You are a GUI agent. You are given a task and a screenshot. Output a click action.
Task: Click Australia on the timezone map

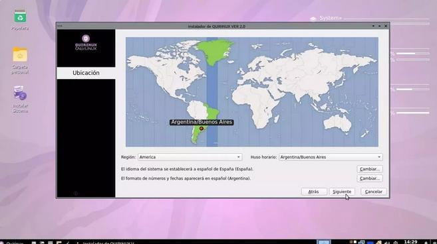(338, 123)
